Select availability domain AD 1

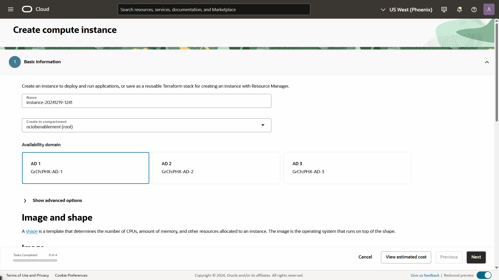pos(86,168)
